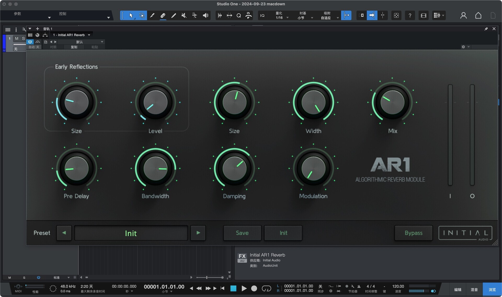Switch to the 编辑 Edit tab
Screen dimensions: 502x297
click(458, 290)
